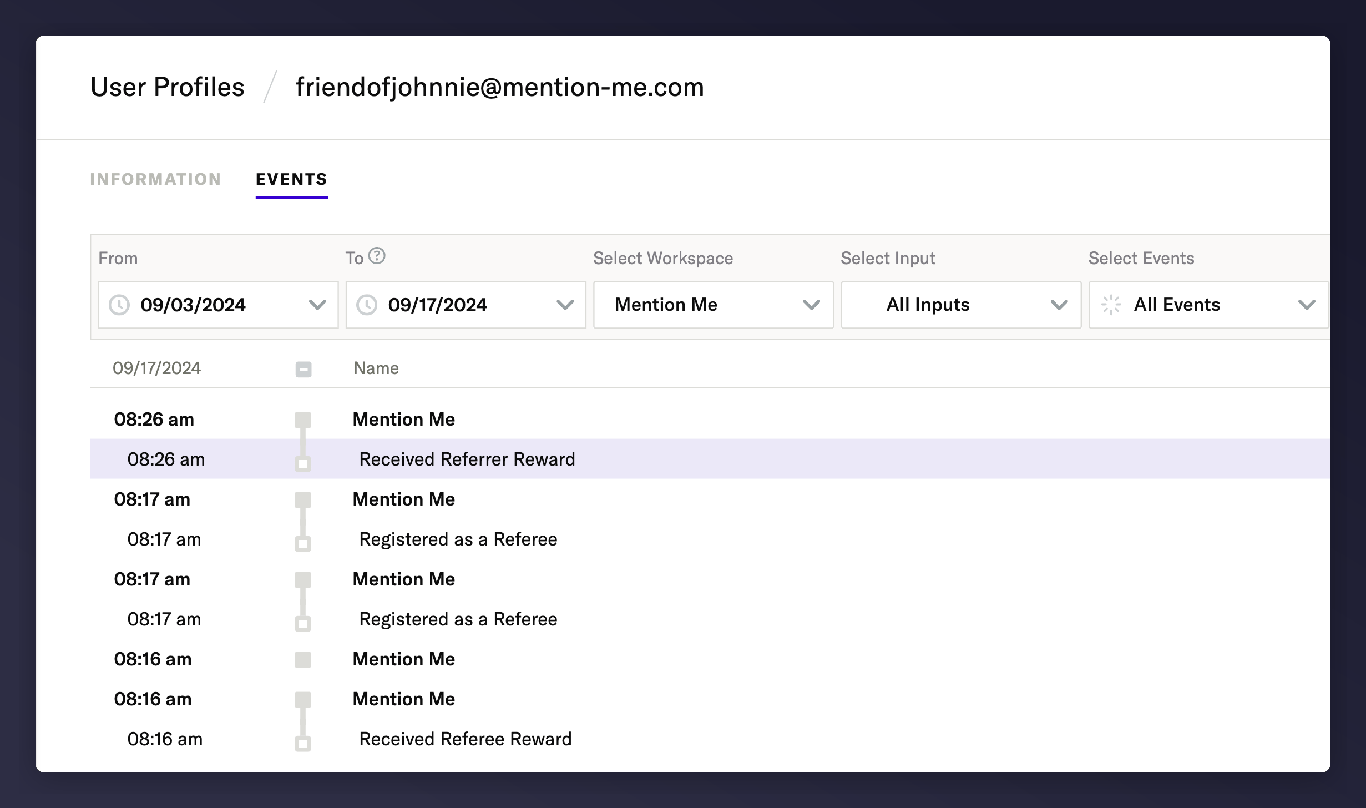1366x808 pixels.
Task: Click chevron arrow of Mention Me workspace field
Action: tap(812, 305)
